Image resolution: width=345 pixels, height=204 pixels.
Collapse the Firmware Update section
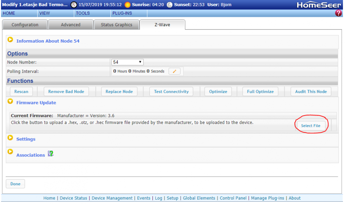tap(10, 102)
